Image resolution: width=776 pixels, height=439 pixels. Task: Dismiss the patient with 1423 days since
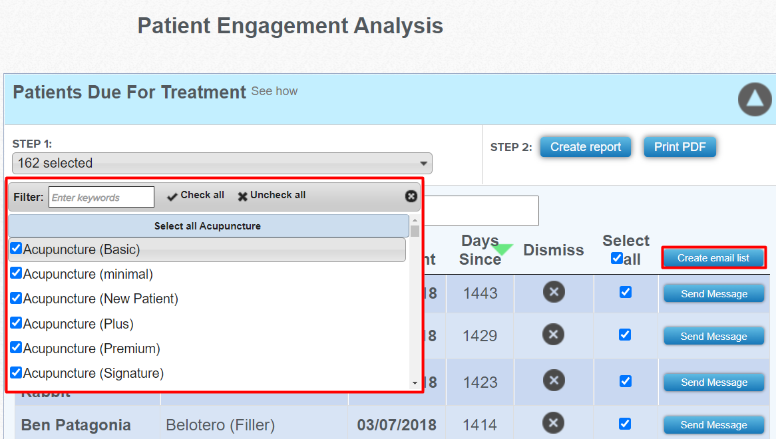point(554,380)
